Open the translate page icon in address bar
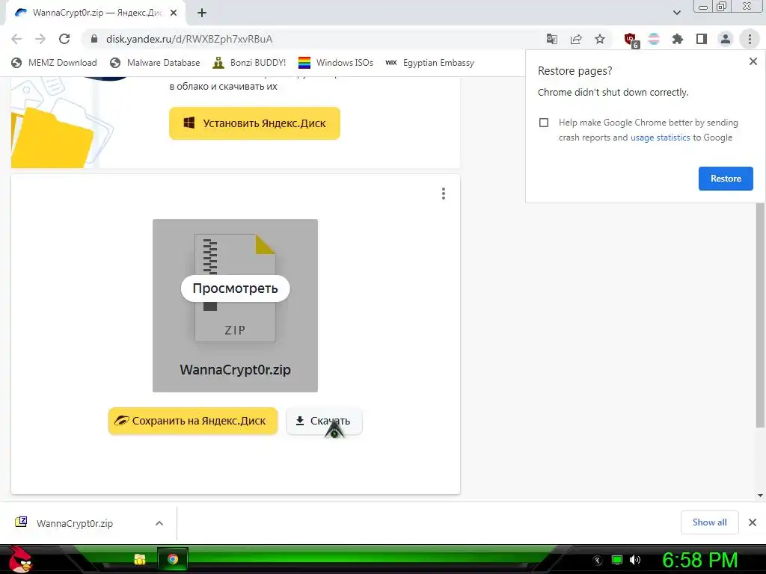This screenshot has width=766, height=574. click(552, 39)
